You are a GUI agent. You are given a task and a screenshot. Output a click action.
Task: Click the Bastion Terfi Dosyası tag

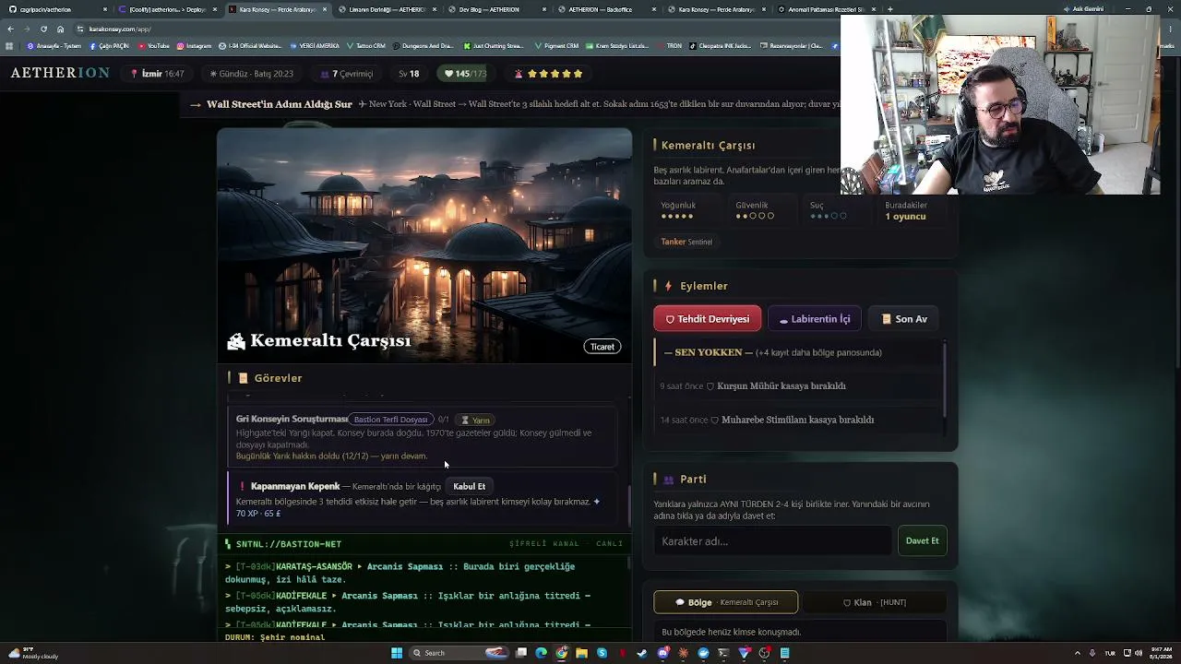point(391,420)
